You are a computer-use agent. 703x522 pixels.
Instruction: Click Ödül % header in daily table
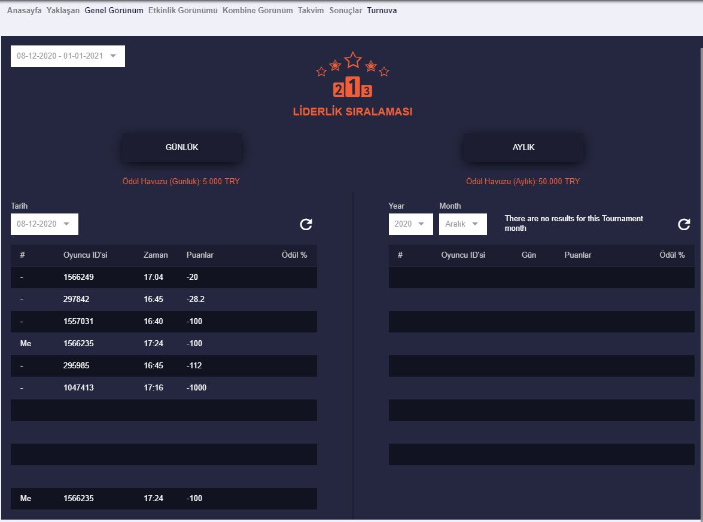tap(294, 255)
